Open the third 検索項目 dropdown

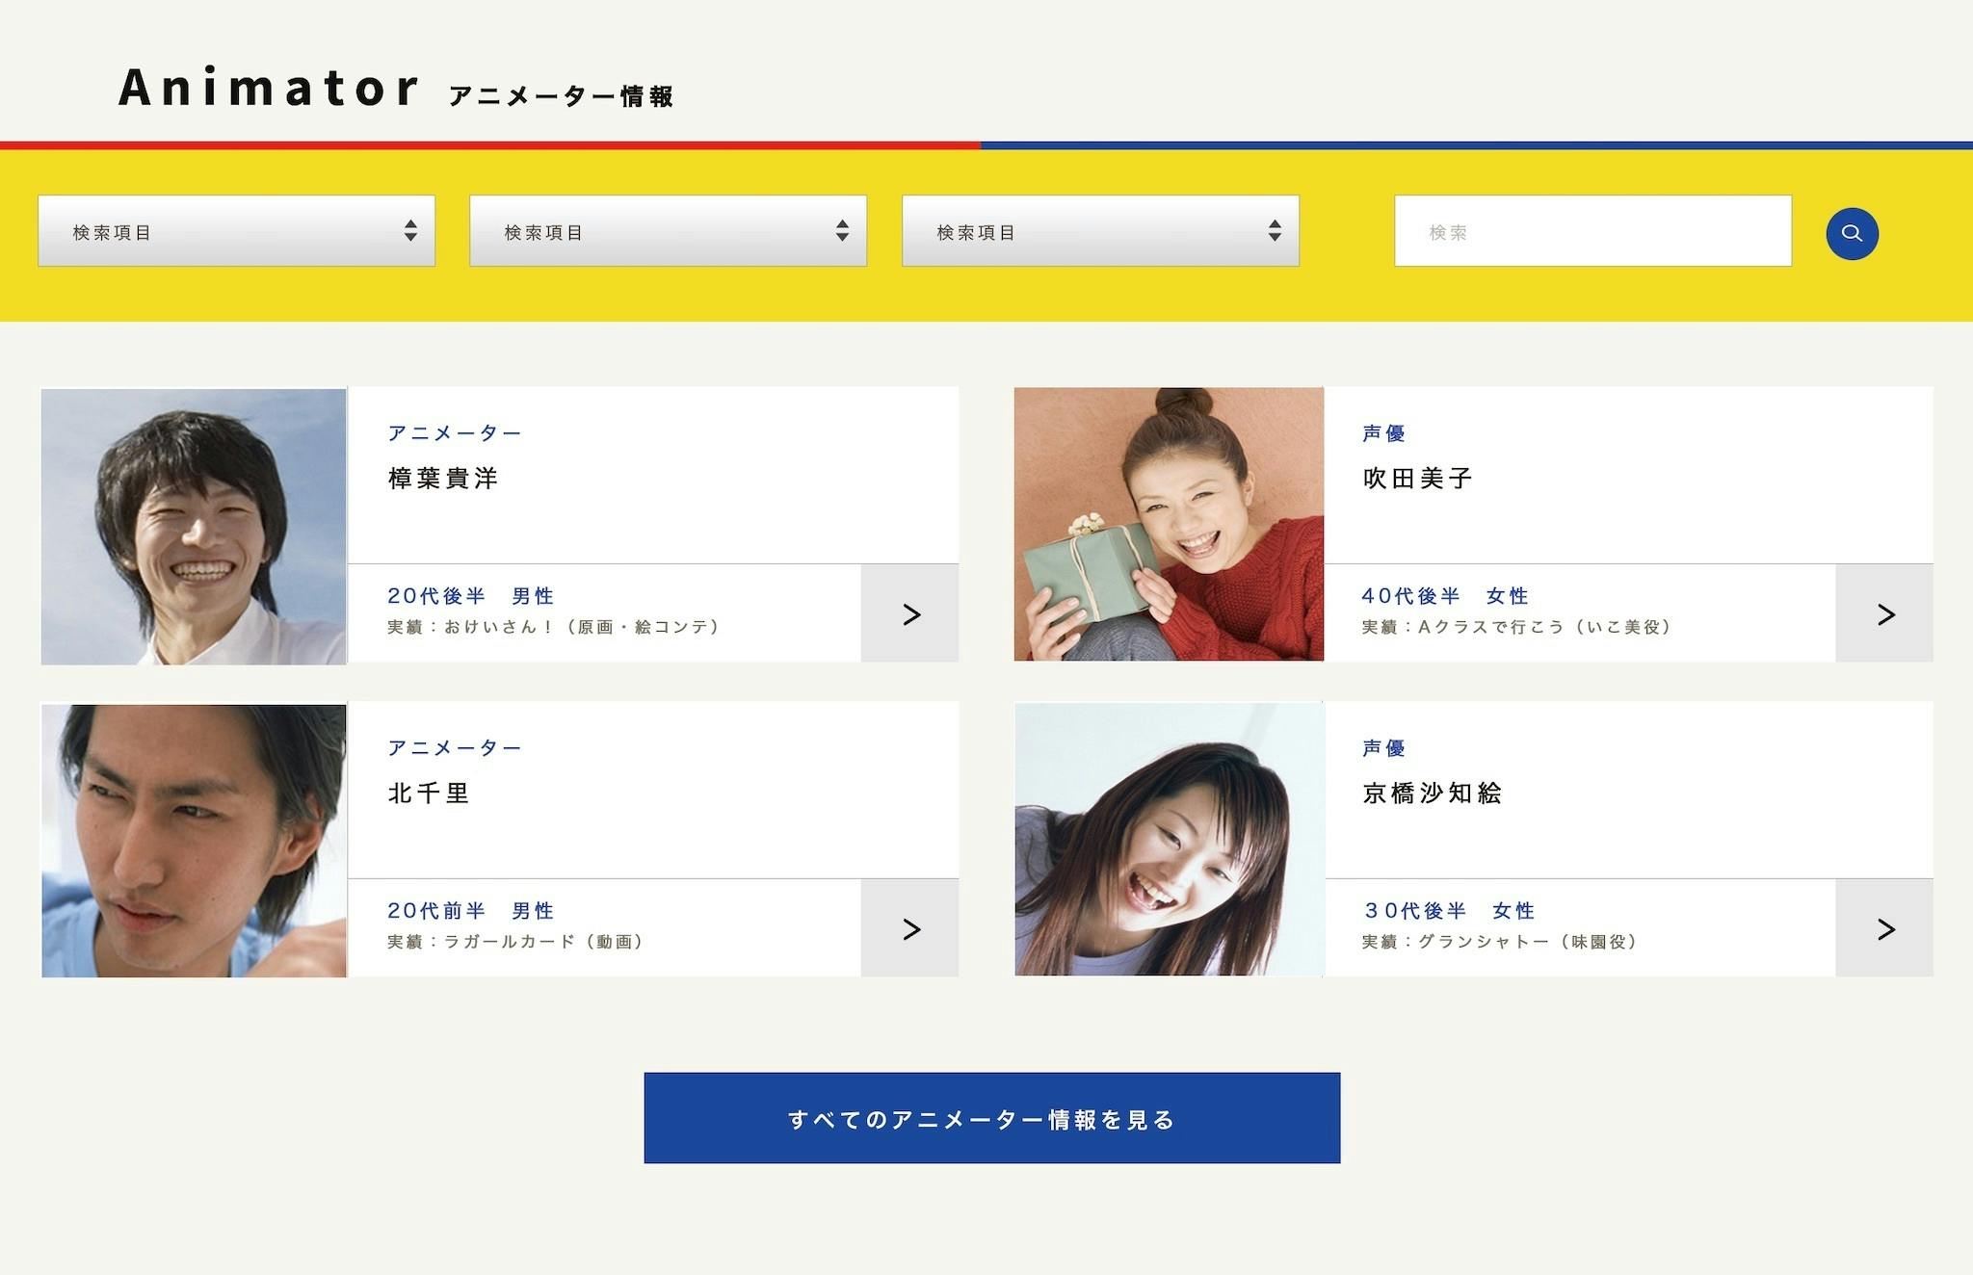tap(1100, 231)
